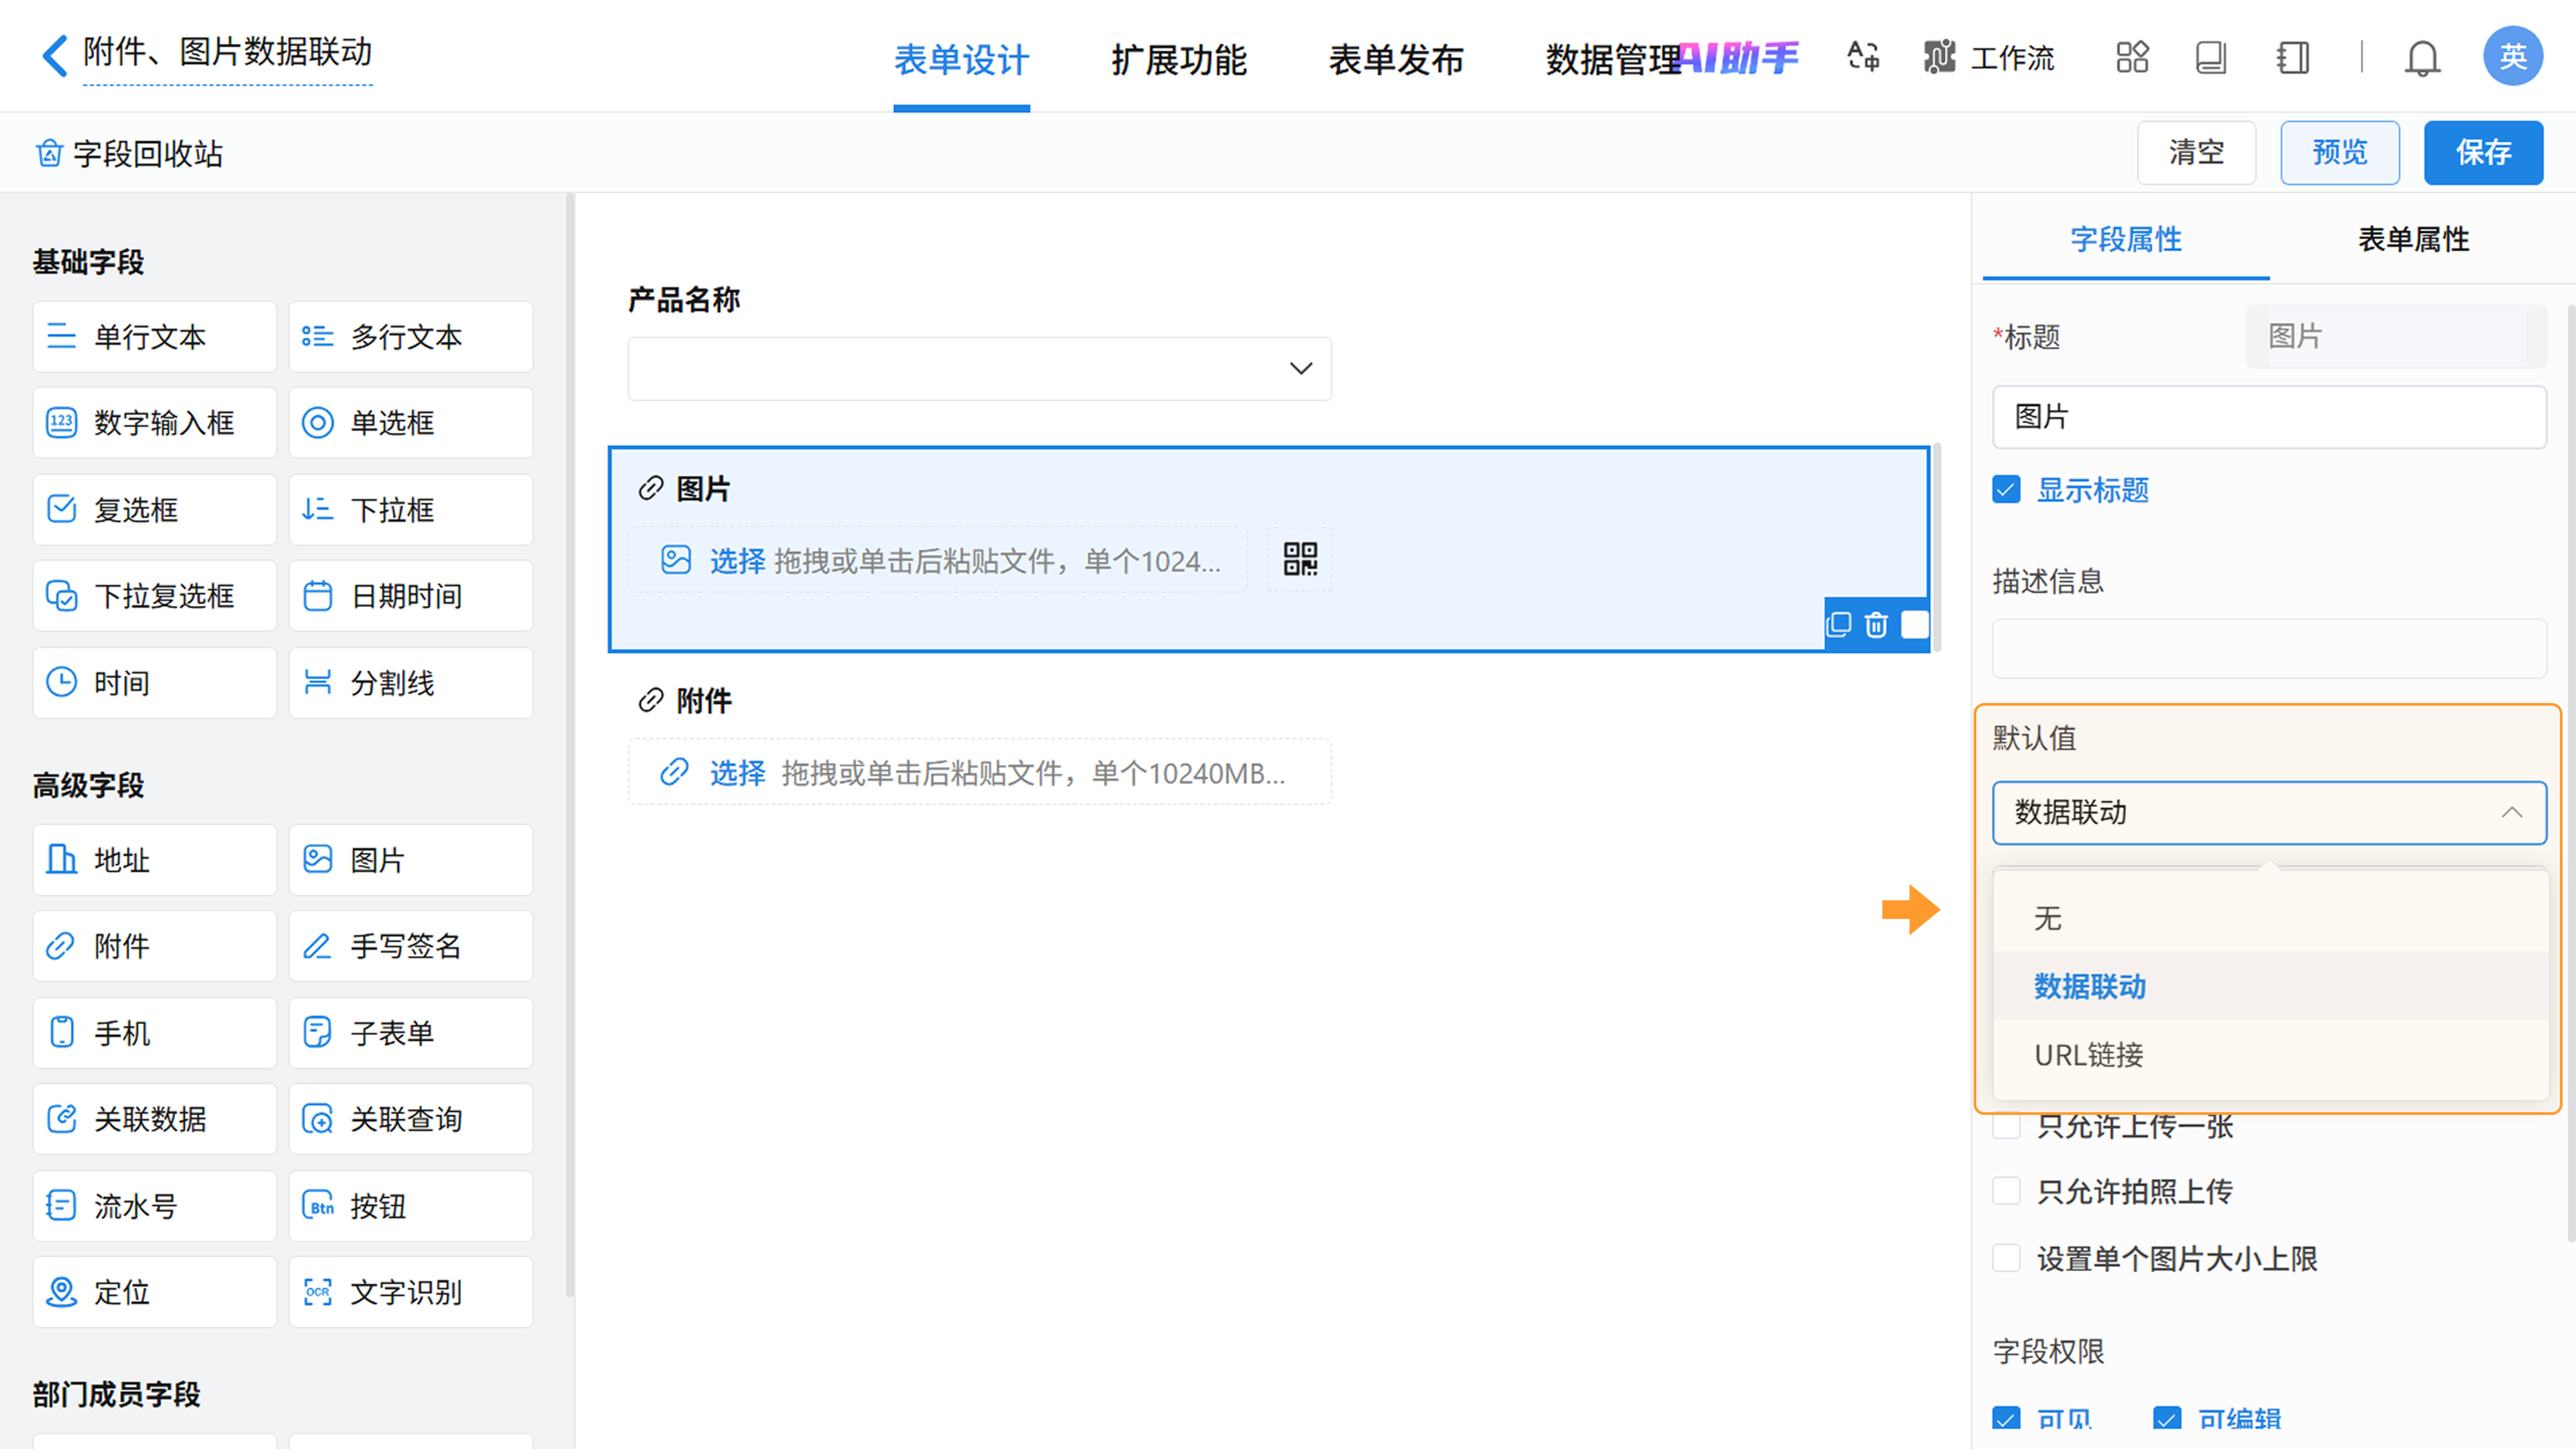Screen dimensions: 2576x1449
Task: Click the 预览 button
Action: tap(2339, 153)
